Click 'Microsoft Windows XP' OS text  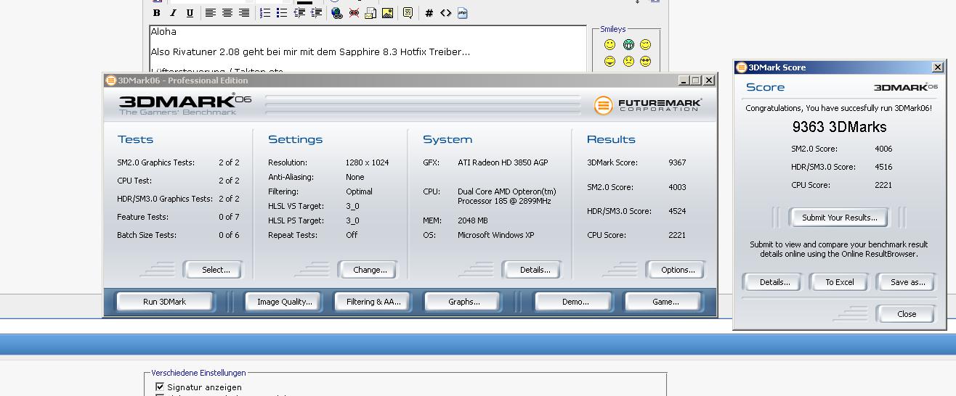click(496, 235)
